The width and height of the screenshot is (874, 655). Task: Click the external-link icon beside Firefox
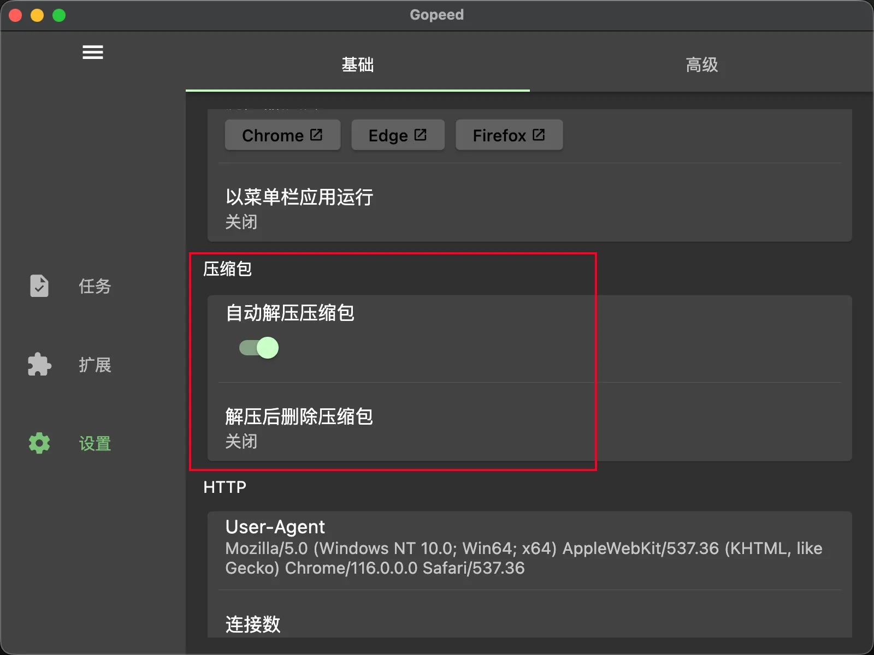click(x=539, y=135)
